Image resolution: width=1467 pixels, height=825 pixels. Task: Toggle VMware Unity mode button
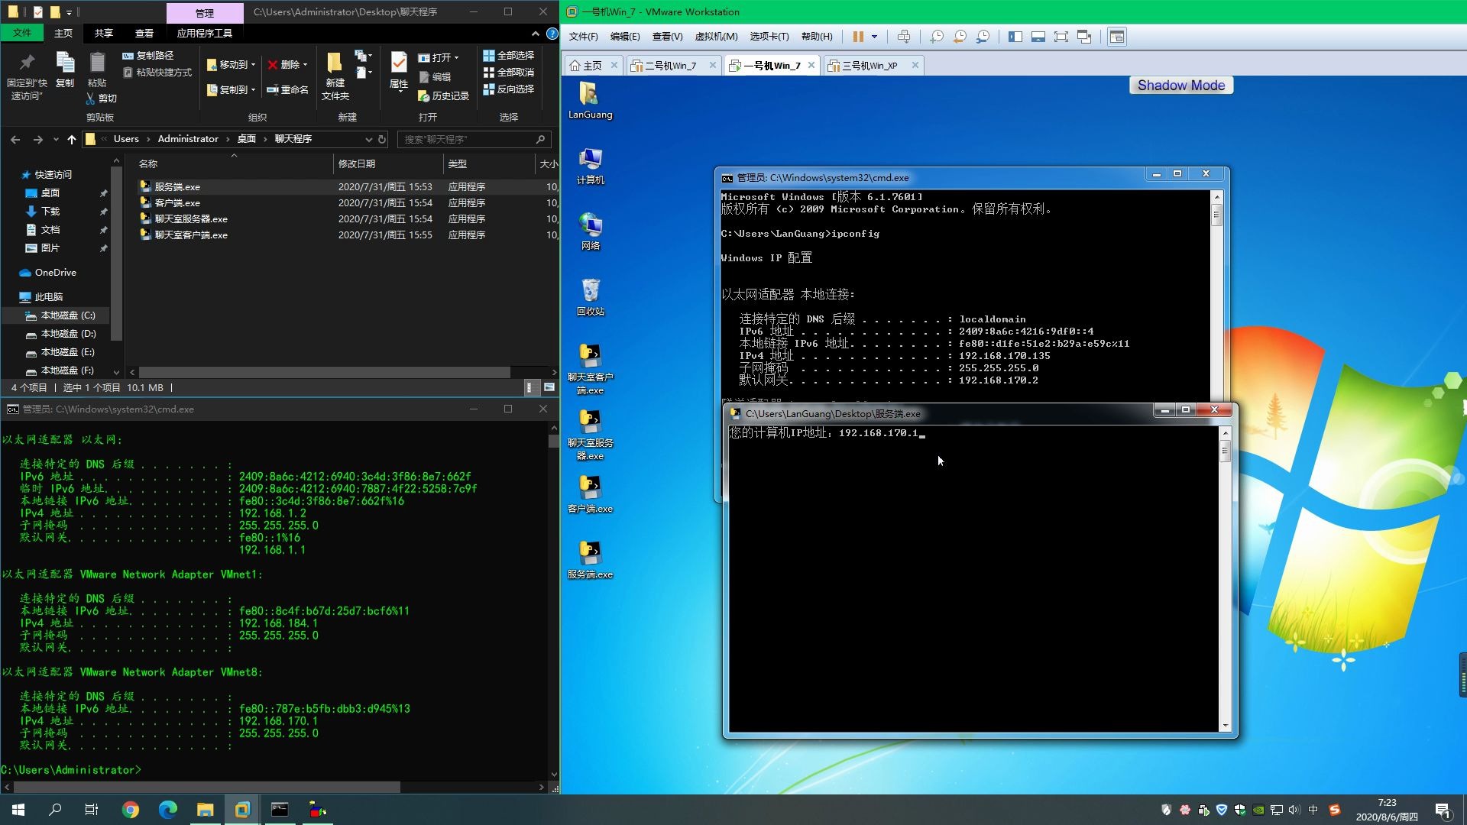click(x=1084, y=37)
